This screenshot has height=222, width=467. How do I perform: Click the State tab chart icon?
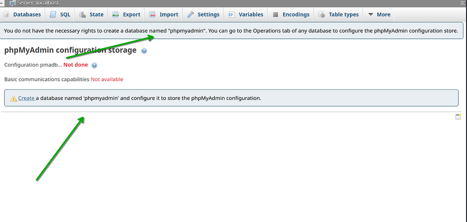point(83,15)
